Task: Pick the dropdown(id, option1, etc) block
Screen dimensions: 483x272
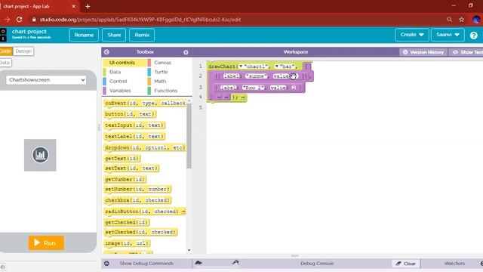Action: [x=144, y=148]
